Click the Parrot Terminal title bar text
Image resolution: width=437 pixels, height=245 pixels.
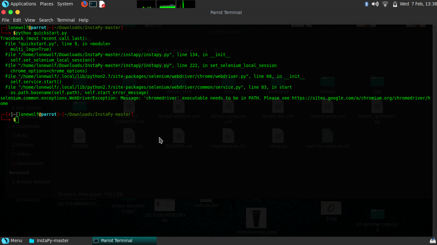point(226,12)
